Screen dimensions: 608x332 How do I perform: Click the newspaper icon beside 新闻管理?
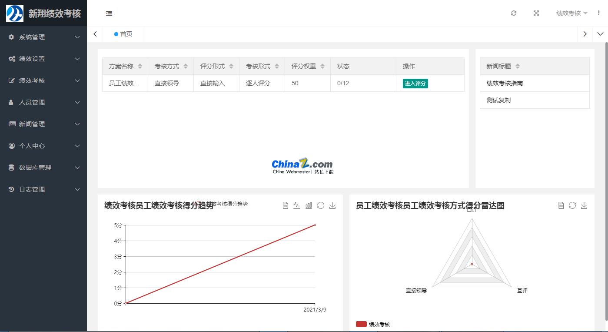point(12,124)
